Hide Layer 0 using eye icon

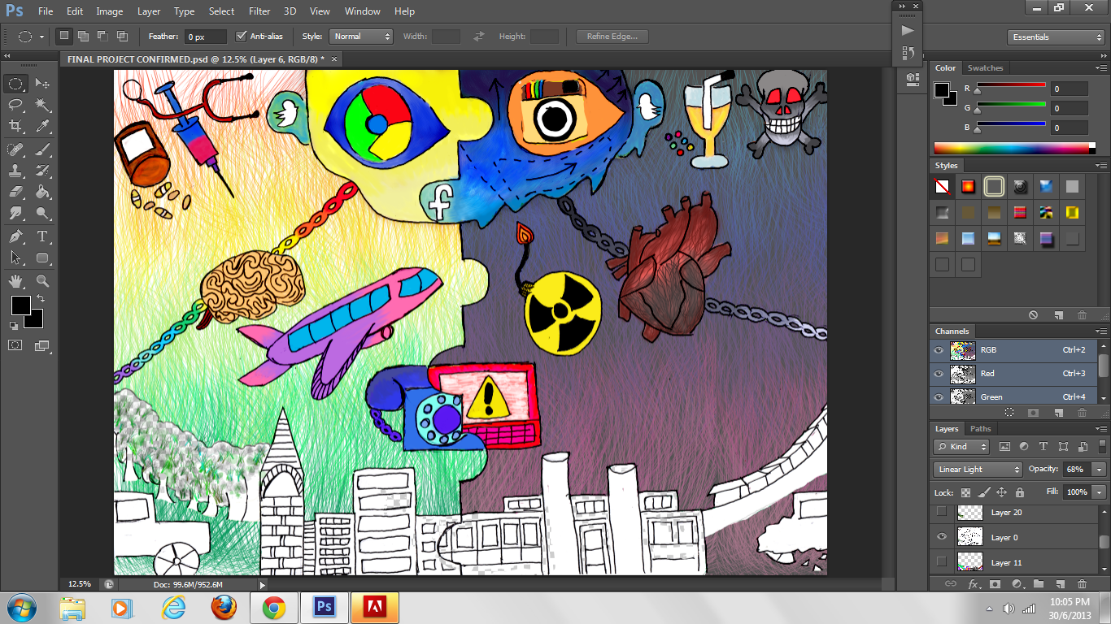click(942, 537)
